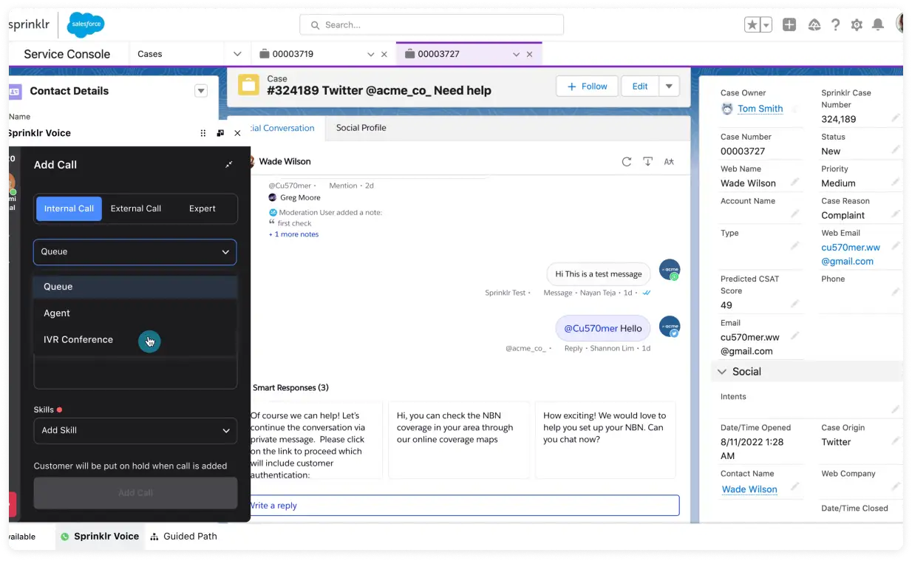
Task: Edit the Status field pencil
Action: tap(895, 150)
